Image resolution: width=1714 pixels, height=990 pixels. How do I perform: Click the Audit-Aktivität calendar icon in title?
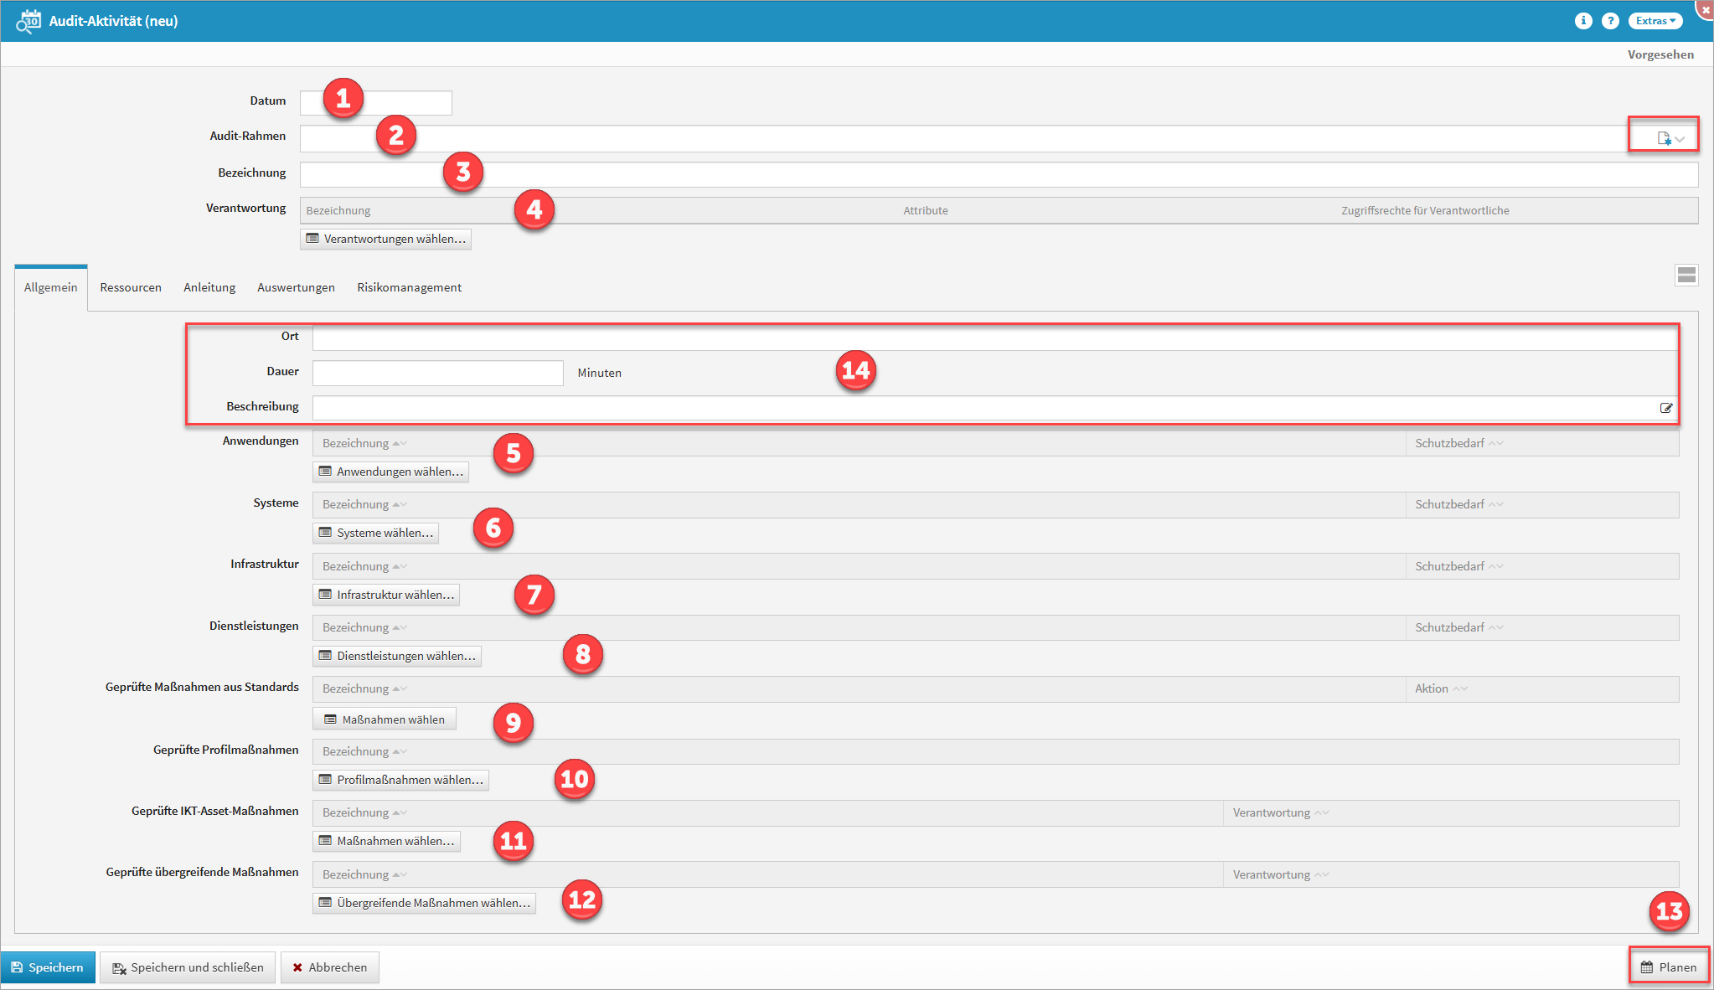(28, 21)
